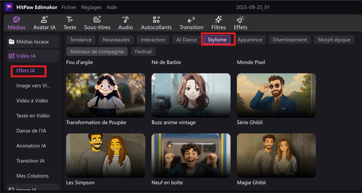362x193 pixels.
Task: Select Image vers Vidéo sidebar item
Action: 34,86
